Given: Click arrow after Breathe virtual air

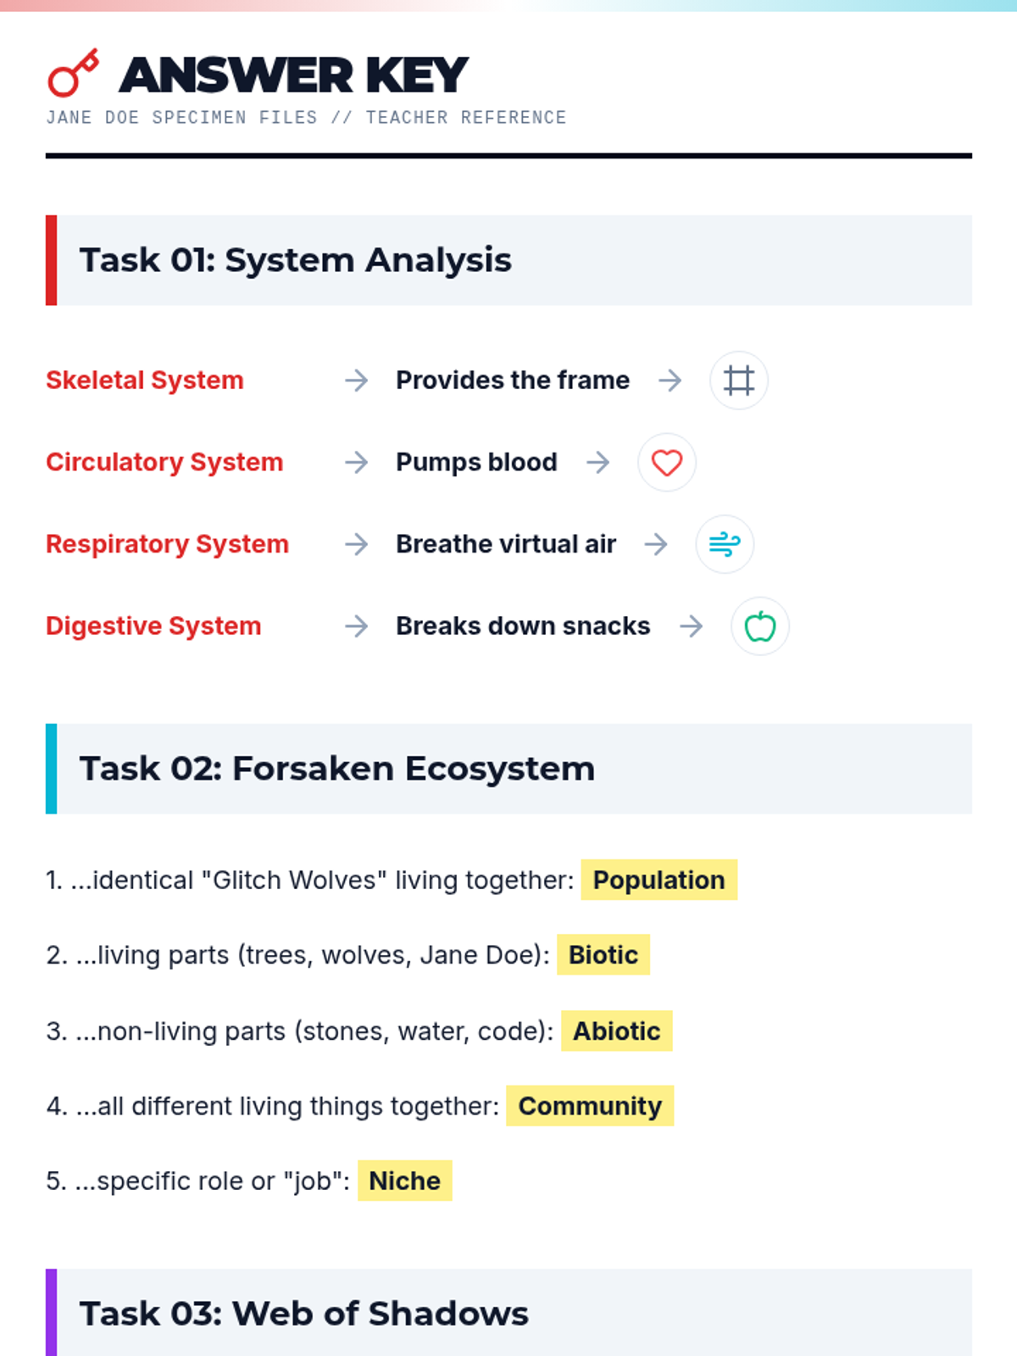Looking at the screenshot, I should click(x=656, y=544).
